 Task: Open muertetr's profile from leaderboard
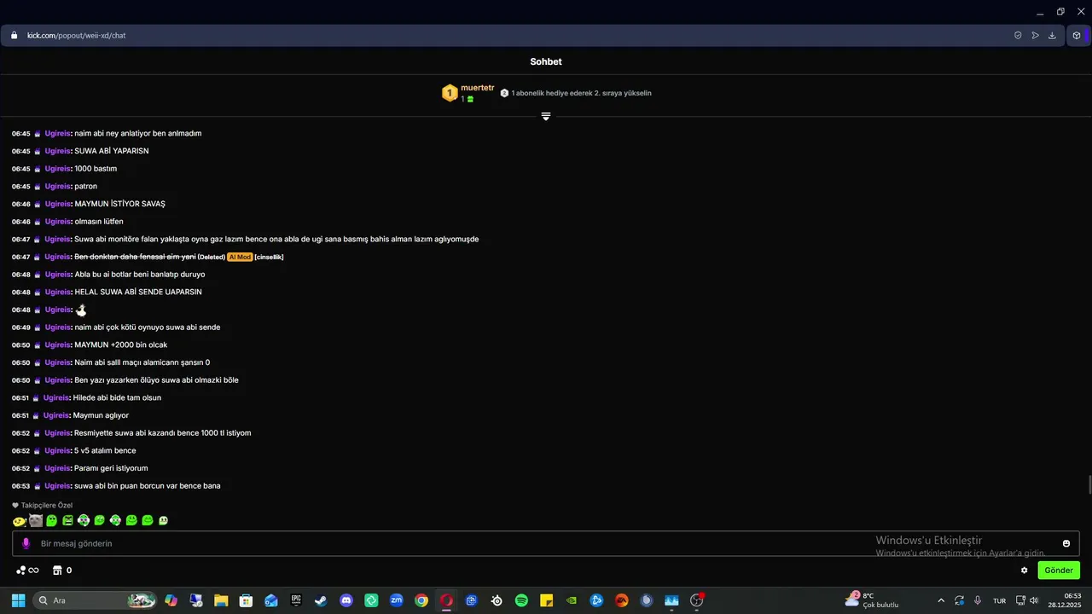tap(477, 88)
